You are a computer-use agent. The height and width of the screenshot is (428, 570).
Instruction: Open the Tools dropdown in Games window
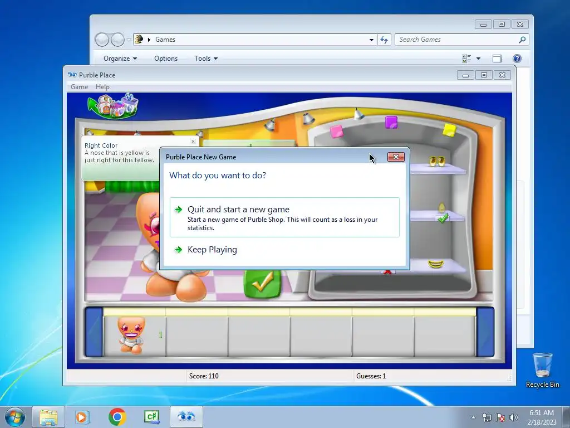206,59
